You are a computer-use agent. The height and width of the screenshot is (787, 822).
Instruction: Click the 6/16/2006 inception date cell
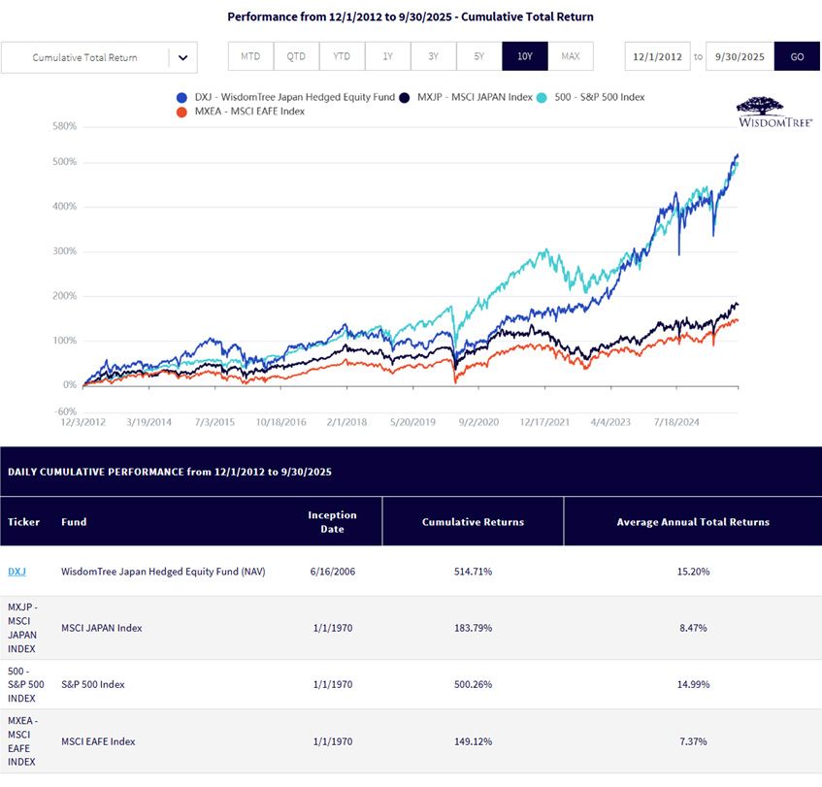332,572
